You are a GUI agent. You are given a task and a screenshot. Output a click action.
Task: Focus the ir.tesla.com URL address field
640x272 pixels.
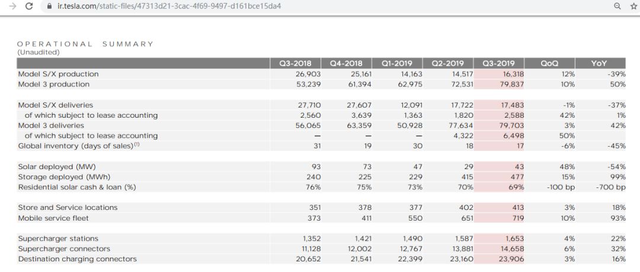(x=168, y=7)
